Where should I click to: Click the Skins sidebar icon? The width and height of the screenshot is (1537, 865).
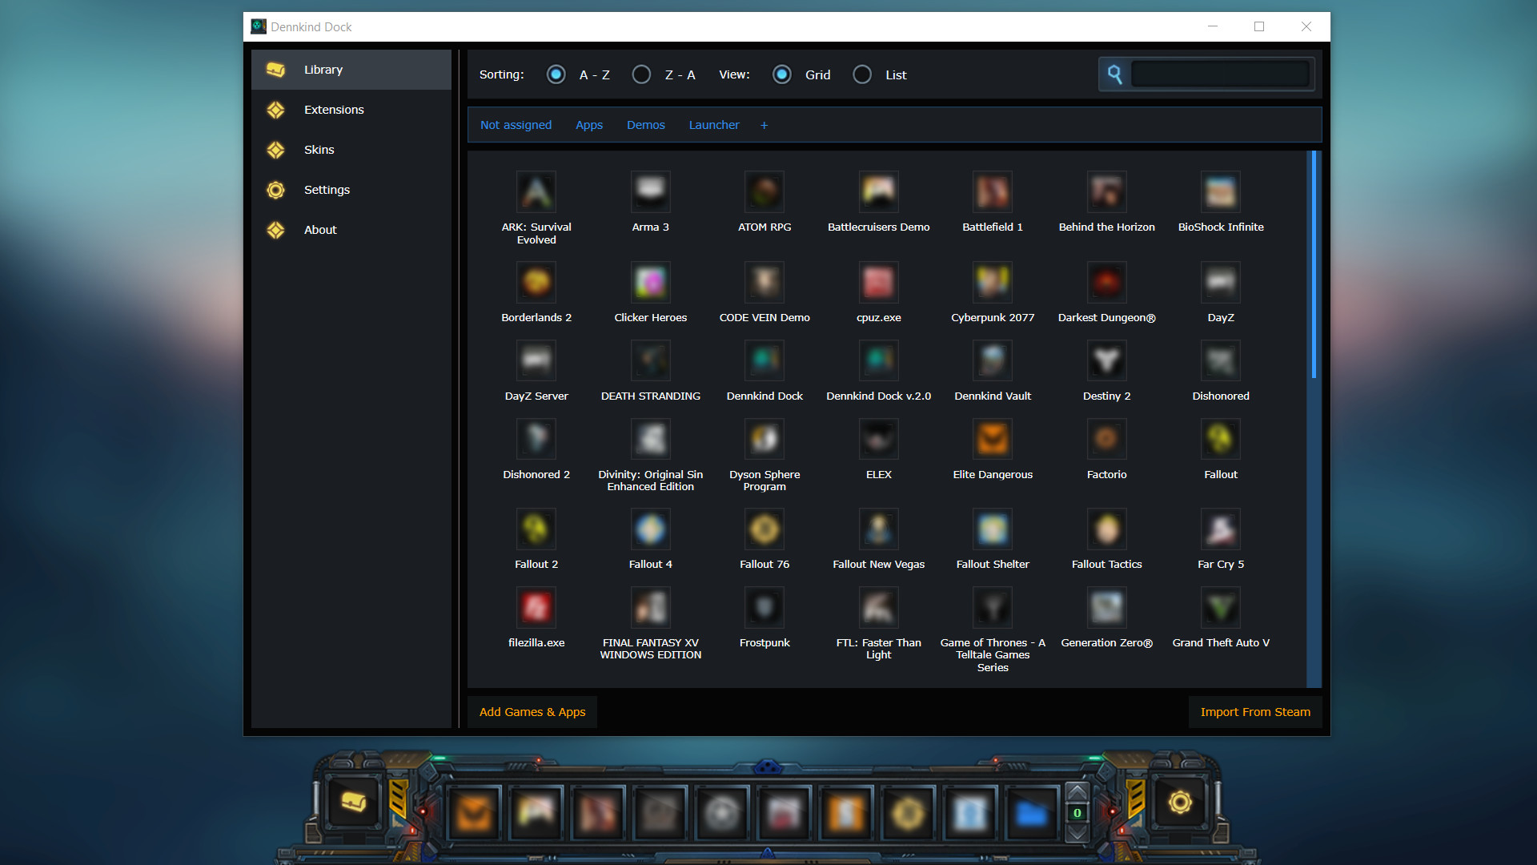tap(276, 150)
